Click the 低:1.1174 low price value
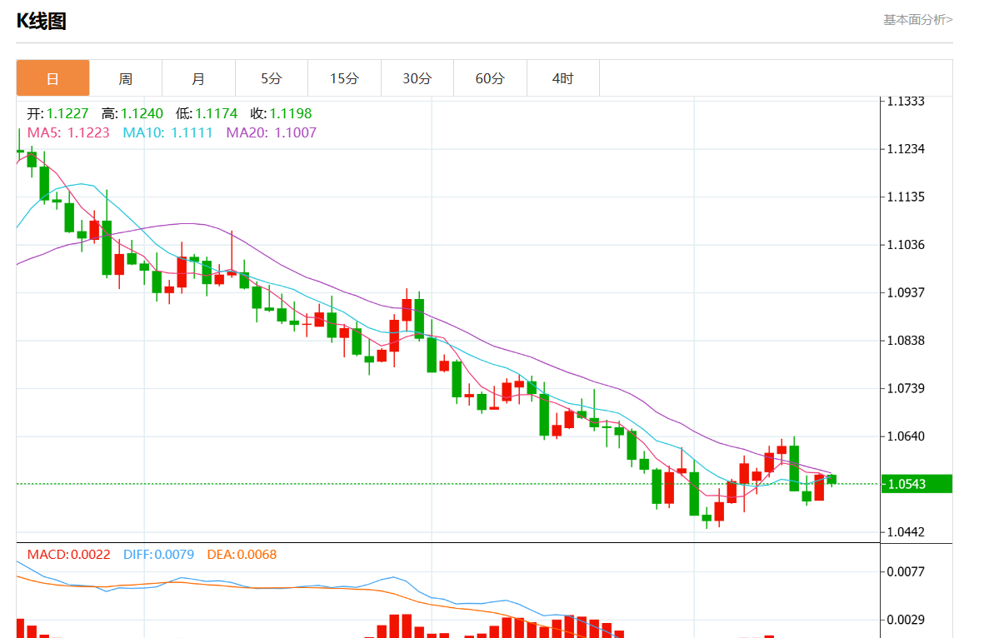Viewport: 984px width, 638px height. [207, 113]
